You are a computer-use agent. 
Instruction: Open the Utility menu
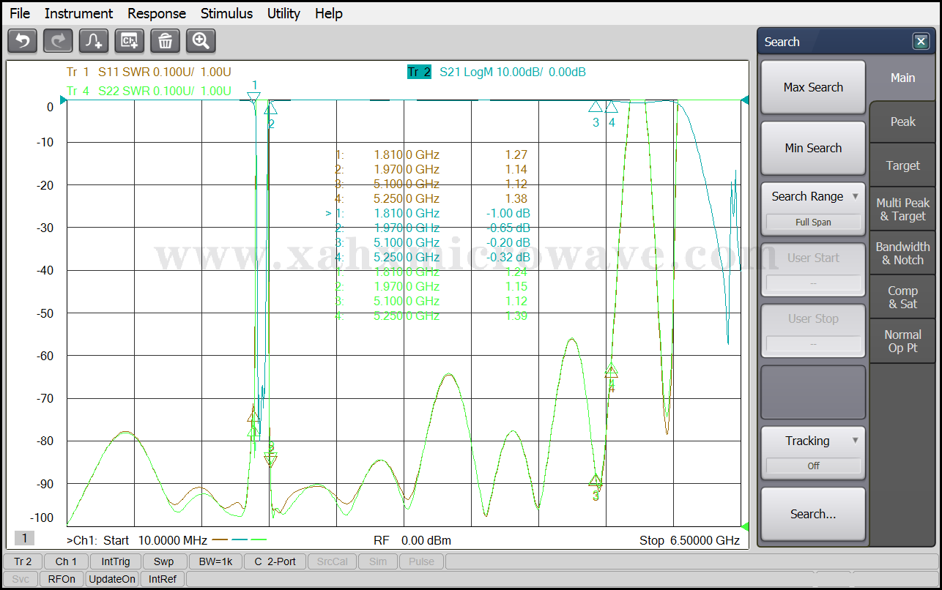point(283,13)
